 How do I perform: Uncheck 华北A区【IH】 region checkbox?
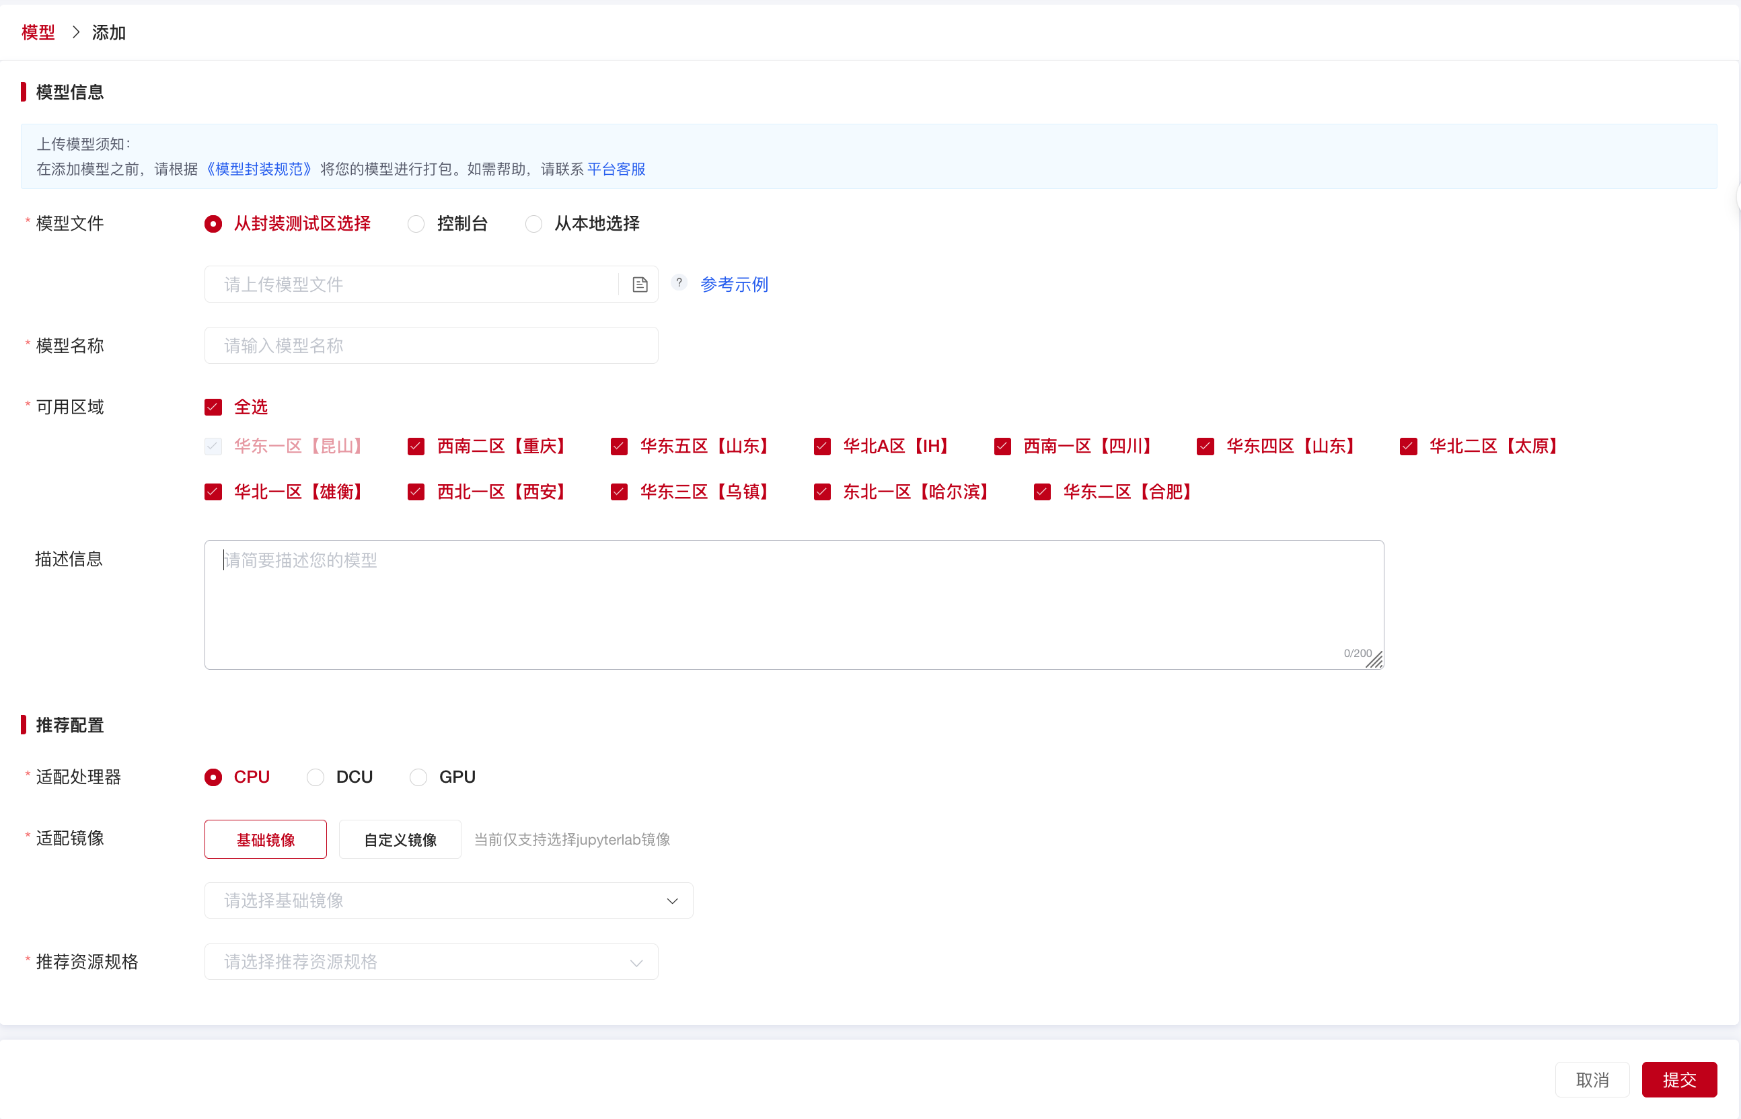[x=822, y=446]
